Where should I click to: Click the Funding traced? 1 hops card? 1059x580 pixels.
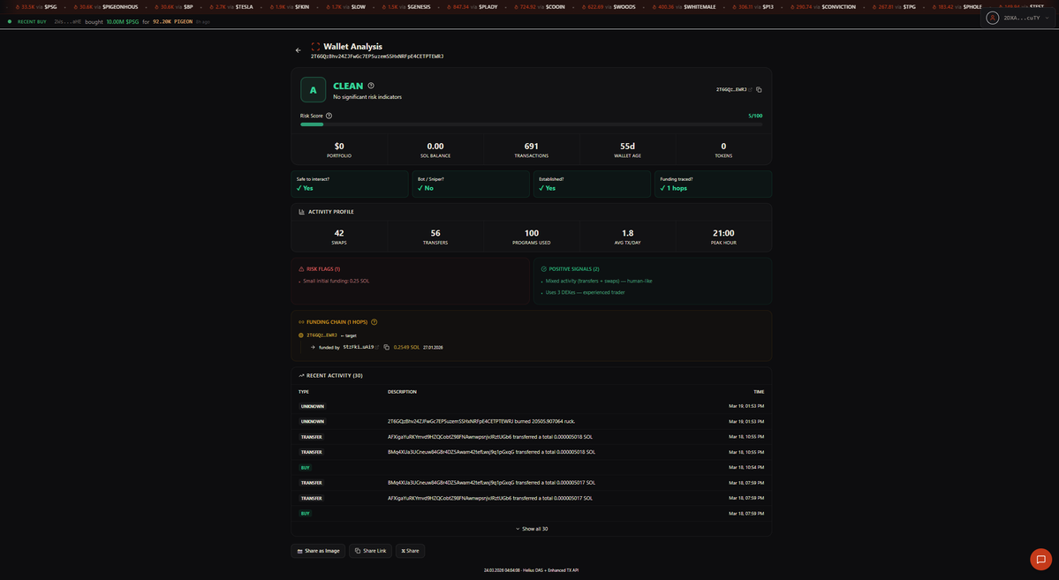713,185
